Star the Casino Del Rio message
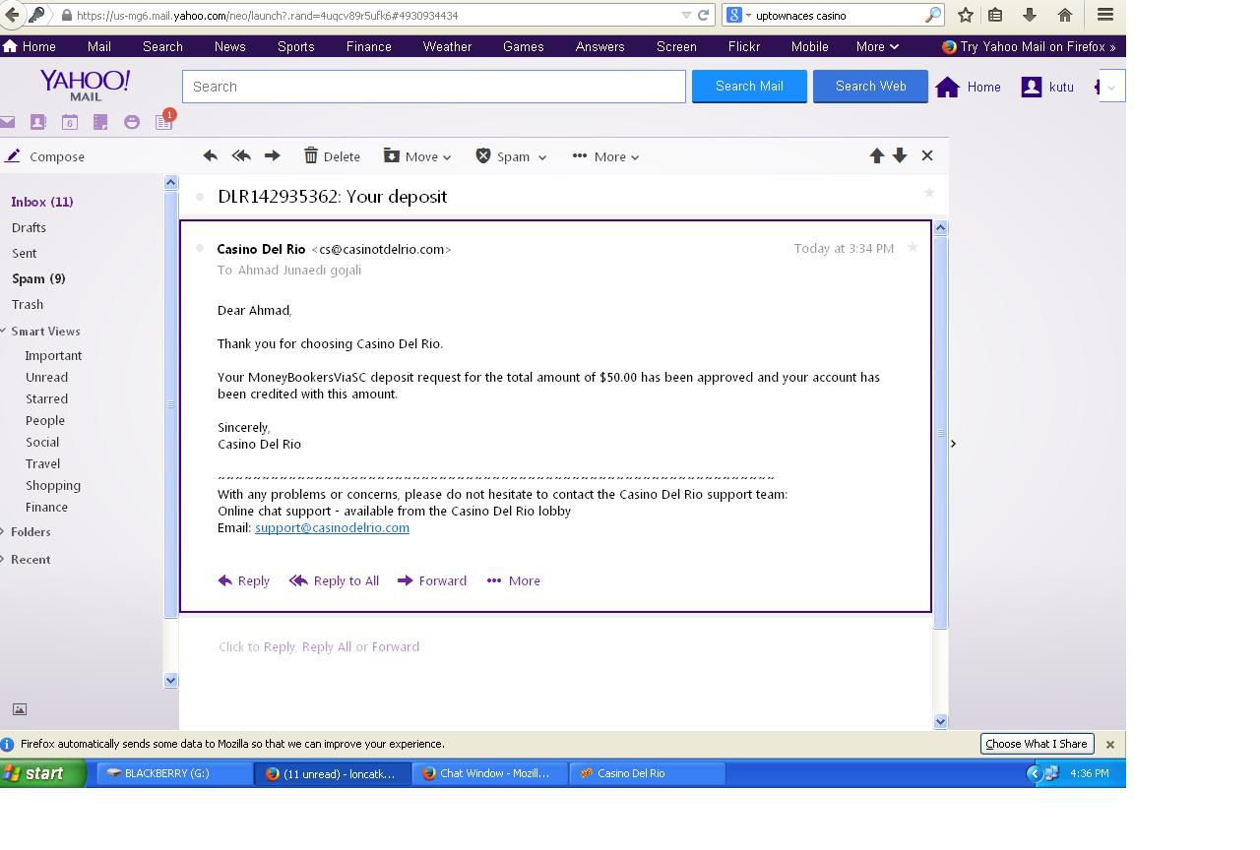Image resolution: width=1260 pixels, height=850 pixels. coord(913,247)
